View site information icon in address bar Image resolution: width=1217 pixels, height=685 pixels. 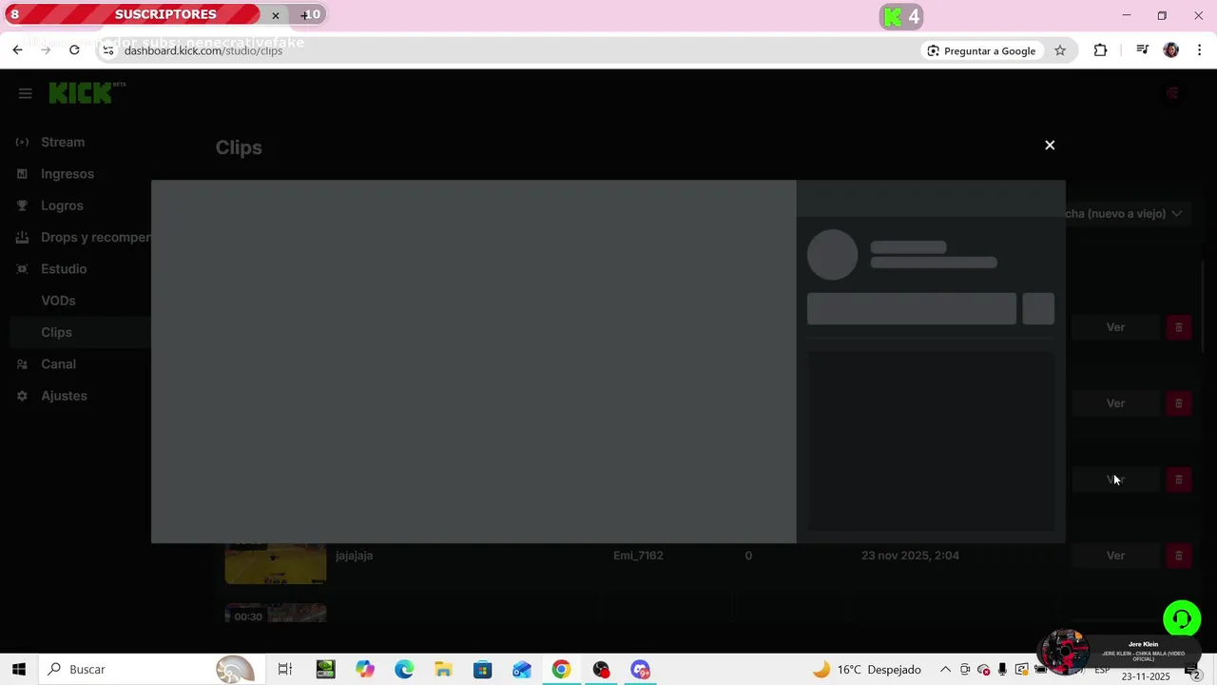tap(108, 50)
